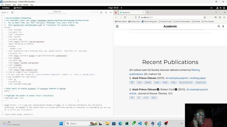Open the Firefox app menu in GNOME bar

pos(18,8)
